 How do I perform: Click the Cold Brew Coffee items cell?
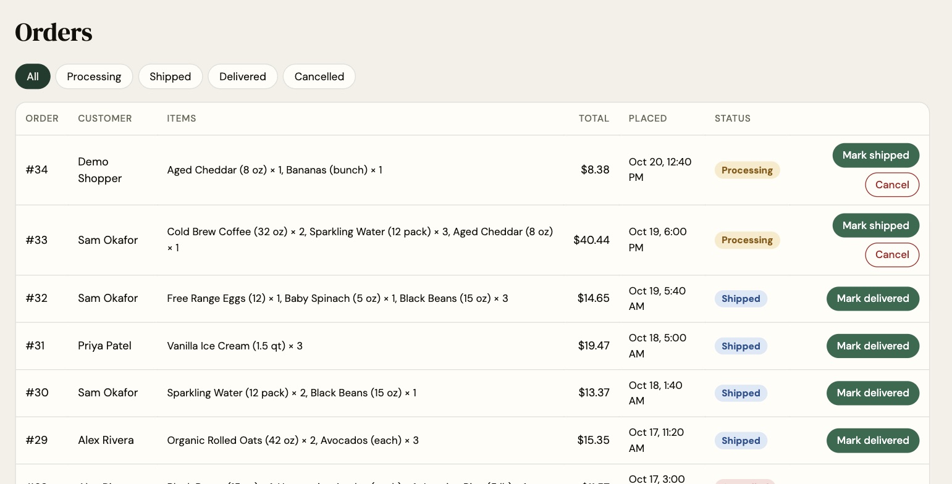tap(360, 240)
